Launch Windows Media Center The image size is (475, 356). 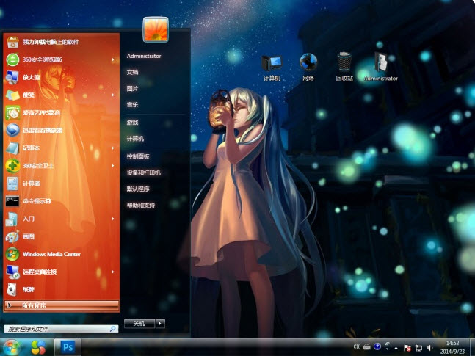pyautogui.click(x=51, y=254)
